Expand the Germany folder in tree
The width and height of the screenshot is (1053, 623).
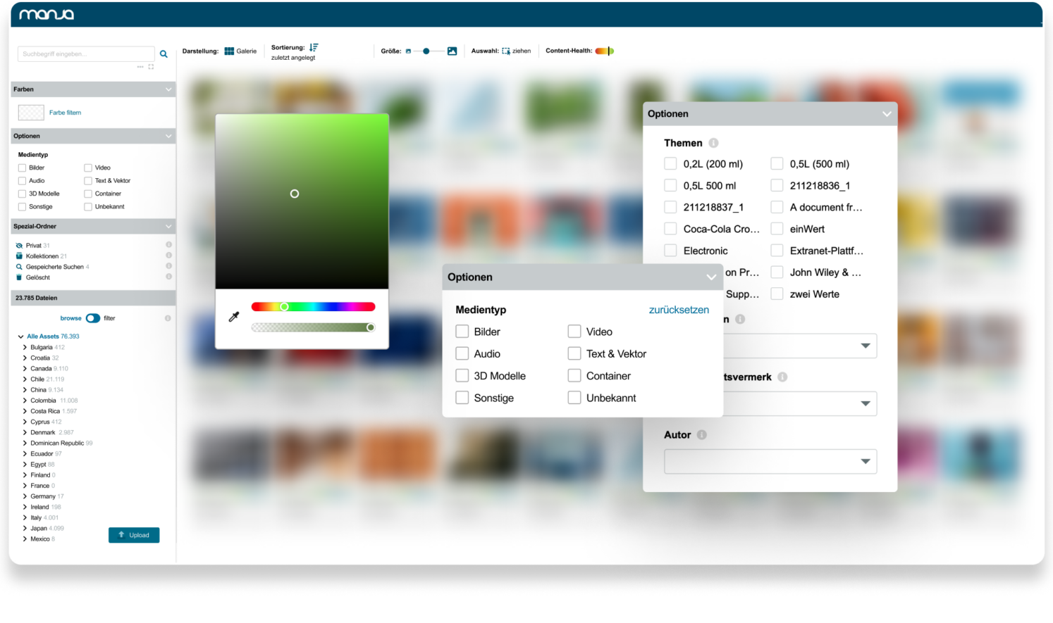pyautogui.click(x=25, y=496)
